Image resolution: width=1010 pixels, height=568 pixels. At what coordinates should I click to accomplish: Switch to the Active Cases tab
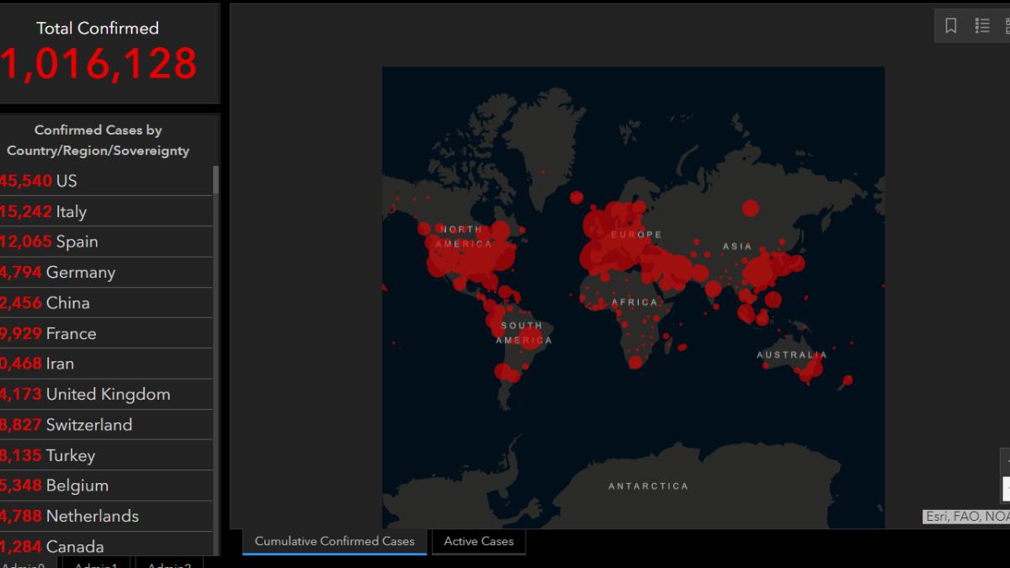coord(478,541)
